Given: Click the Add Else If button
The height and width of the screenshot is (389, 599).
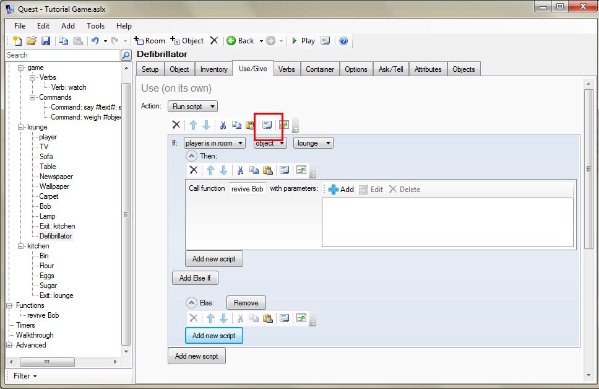Looking at the screenshot, I should (x=195, y=278).
